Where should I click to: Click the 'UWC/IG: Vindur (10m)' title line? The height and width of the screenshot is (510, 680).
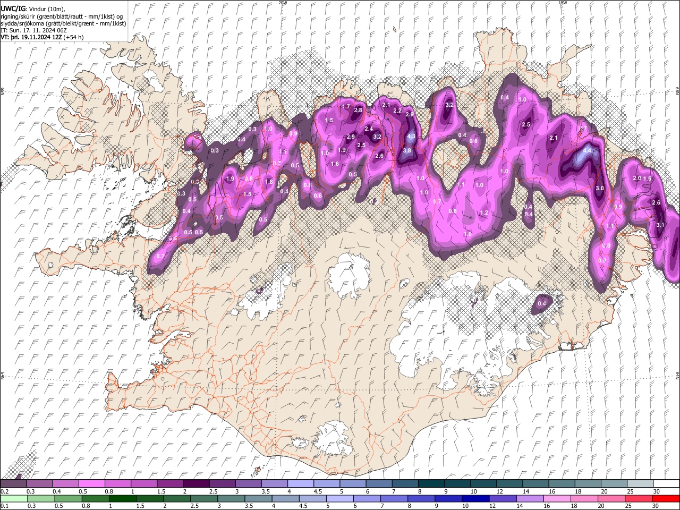click(x=33, y=9)
